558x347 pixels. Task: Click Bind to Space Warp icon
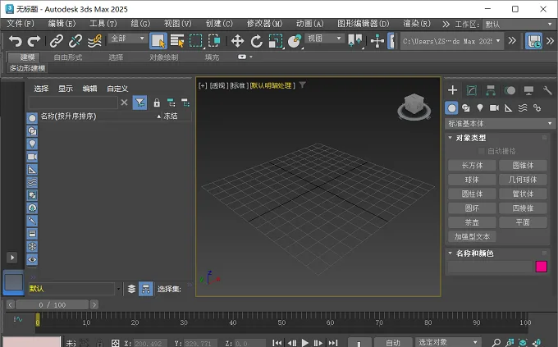click(94, 41)
